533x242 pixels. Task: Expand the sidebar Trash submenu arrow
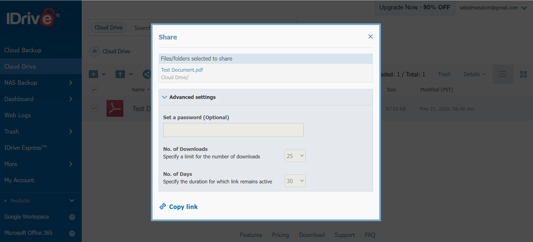click(71, 132)
